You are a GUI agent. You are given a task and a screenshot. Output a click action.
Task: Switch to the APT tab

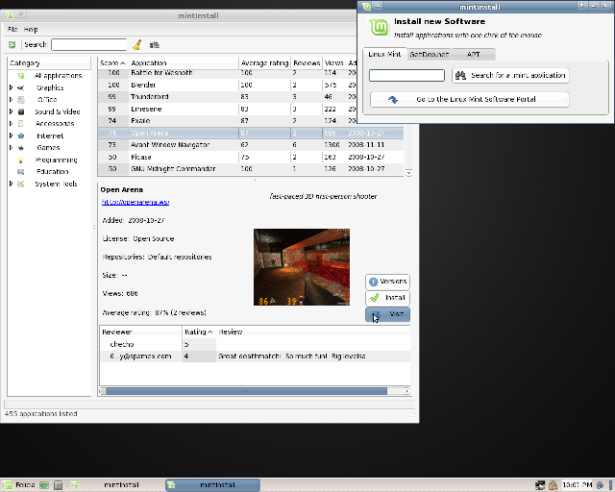(x=473, y=55)
